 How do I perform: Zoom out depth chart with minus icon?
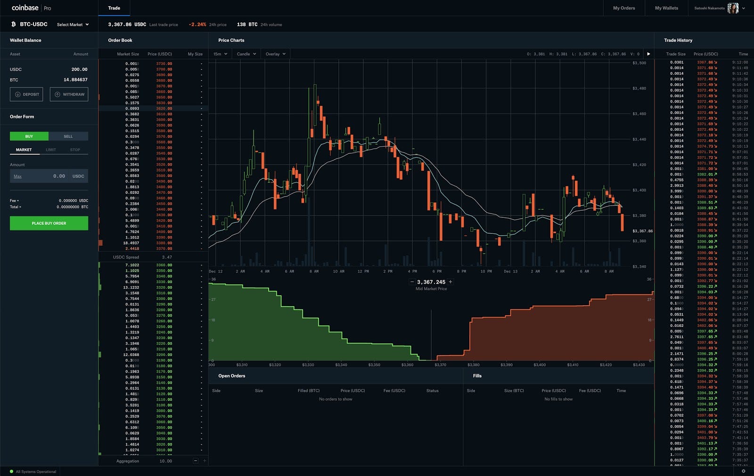click(412, 282)
